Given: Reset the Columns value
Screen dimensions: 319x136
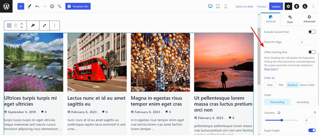Looking at the screenshot, I should (x=315, y=113).
